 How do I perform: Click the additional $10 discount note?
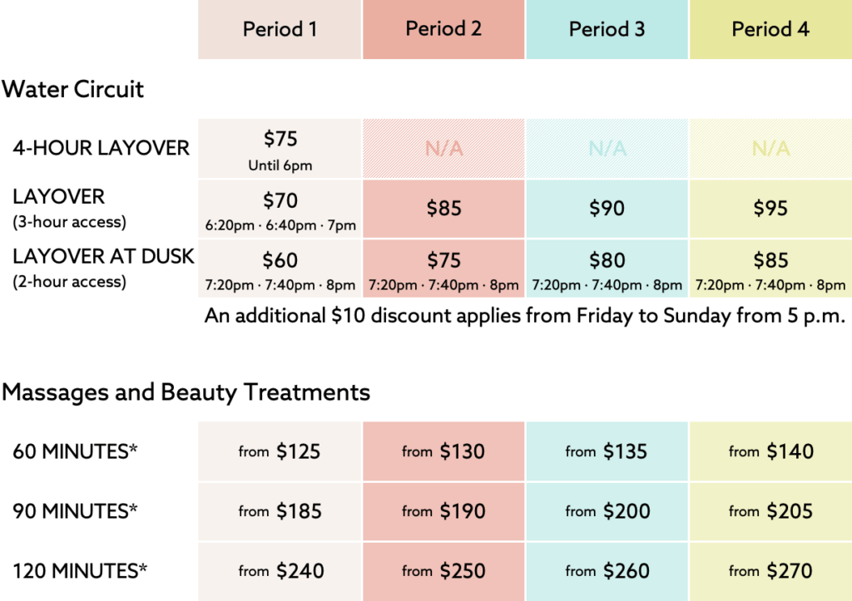525,318
